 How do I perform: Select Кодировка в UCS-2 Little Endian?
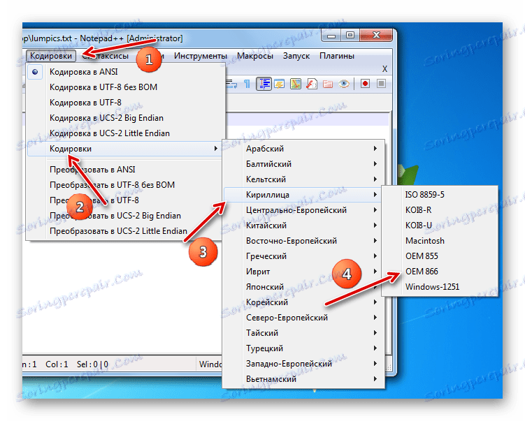click(126, 133)
